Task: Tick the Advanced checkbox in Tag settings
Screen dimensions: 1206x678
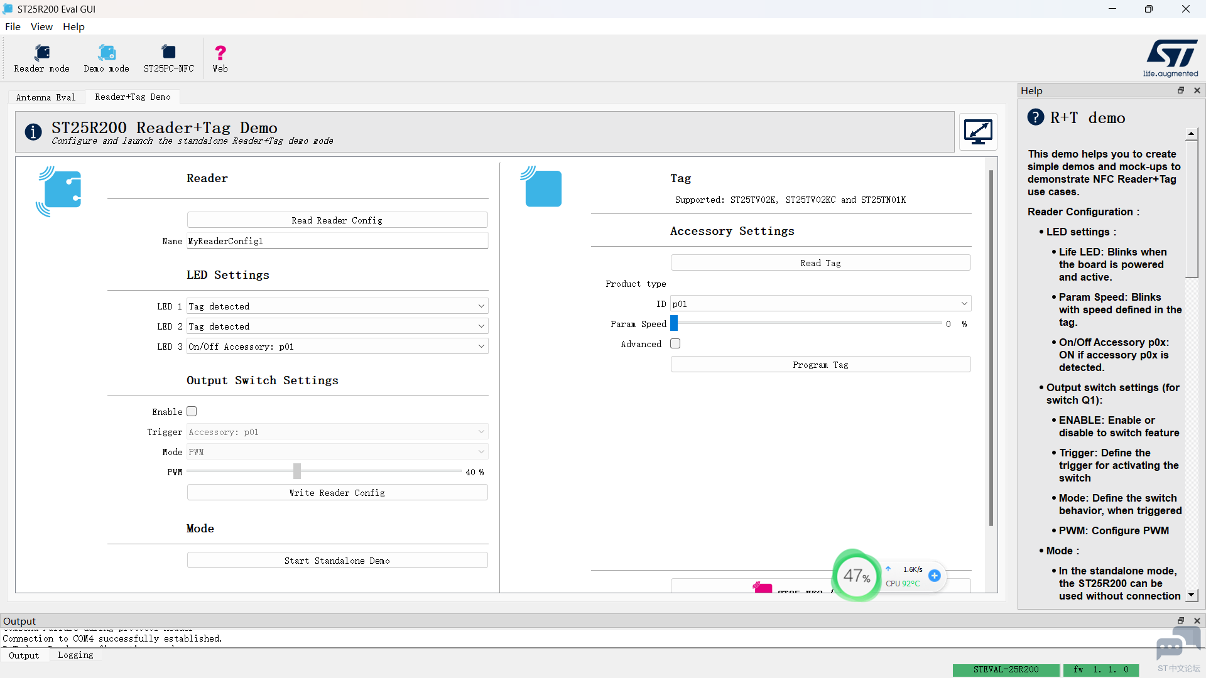Action: [675, 343]
